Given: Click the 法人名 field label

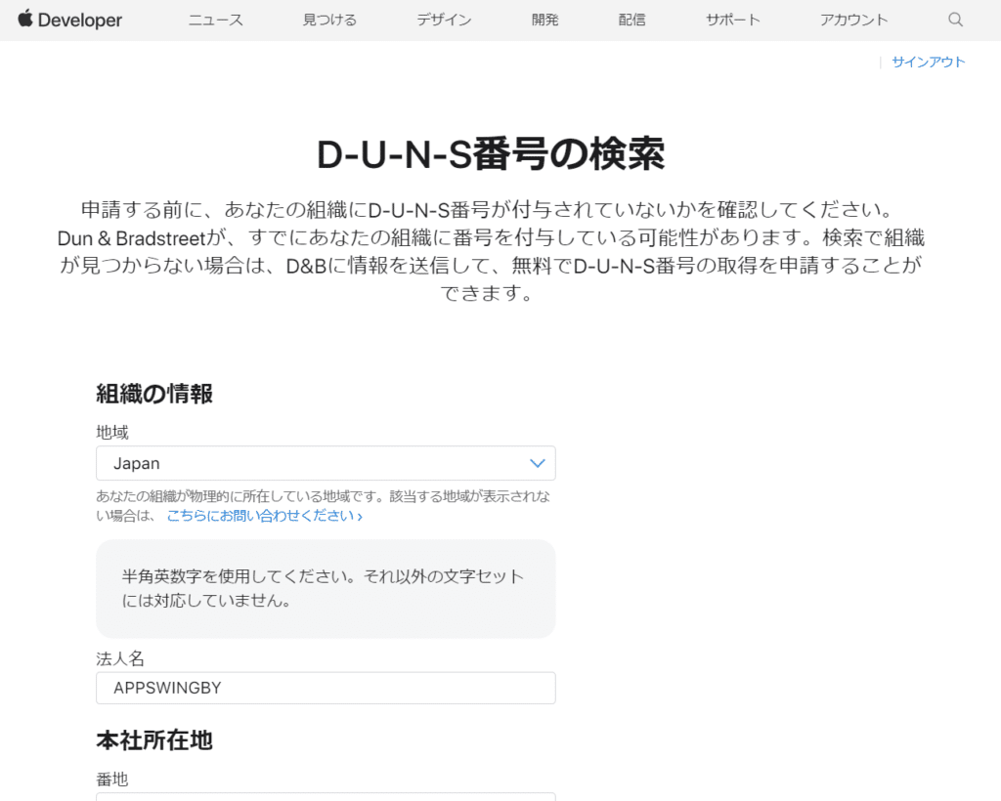Looking at the screenshot, I should click(120, 658).
